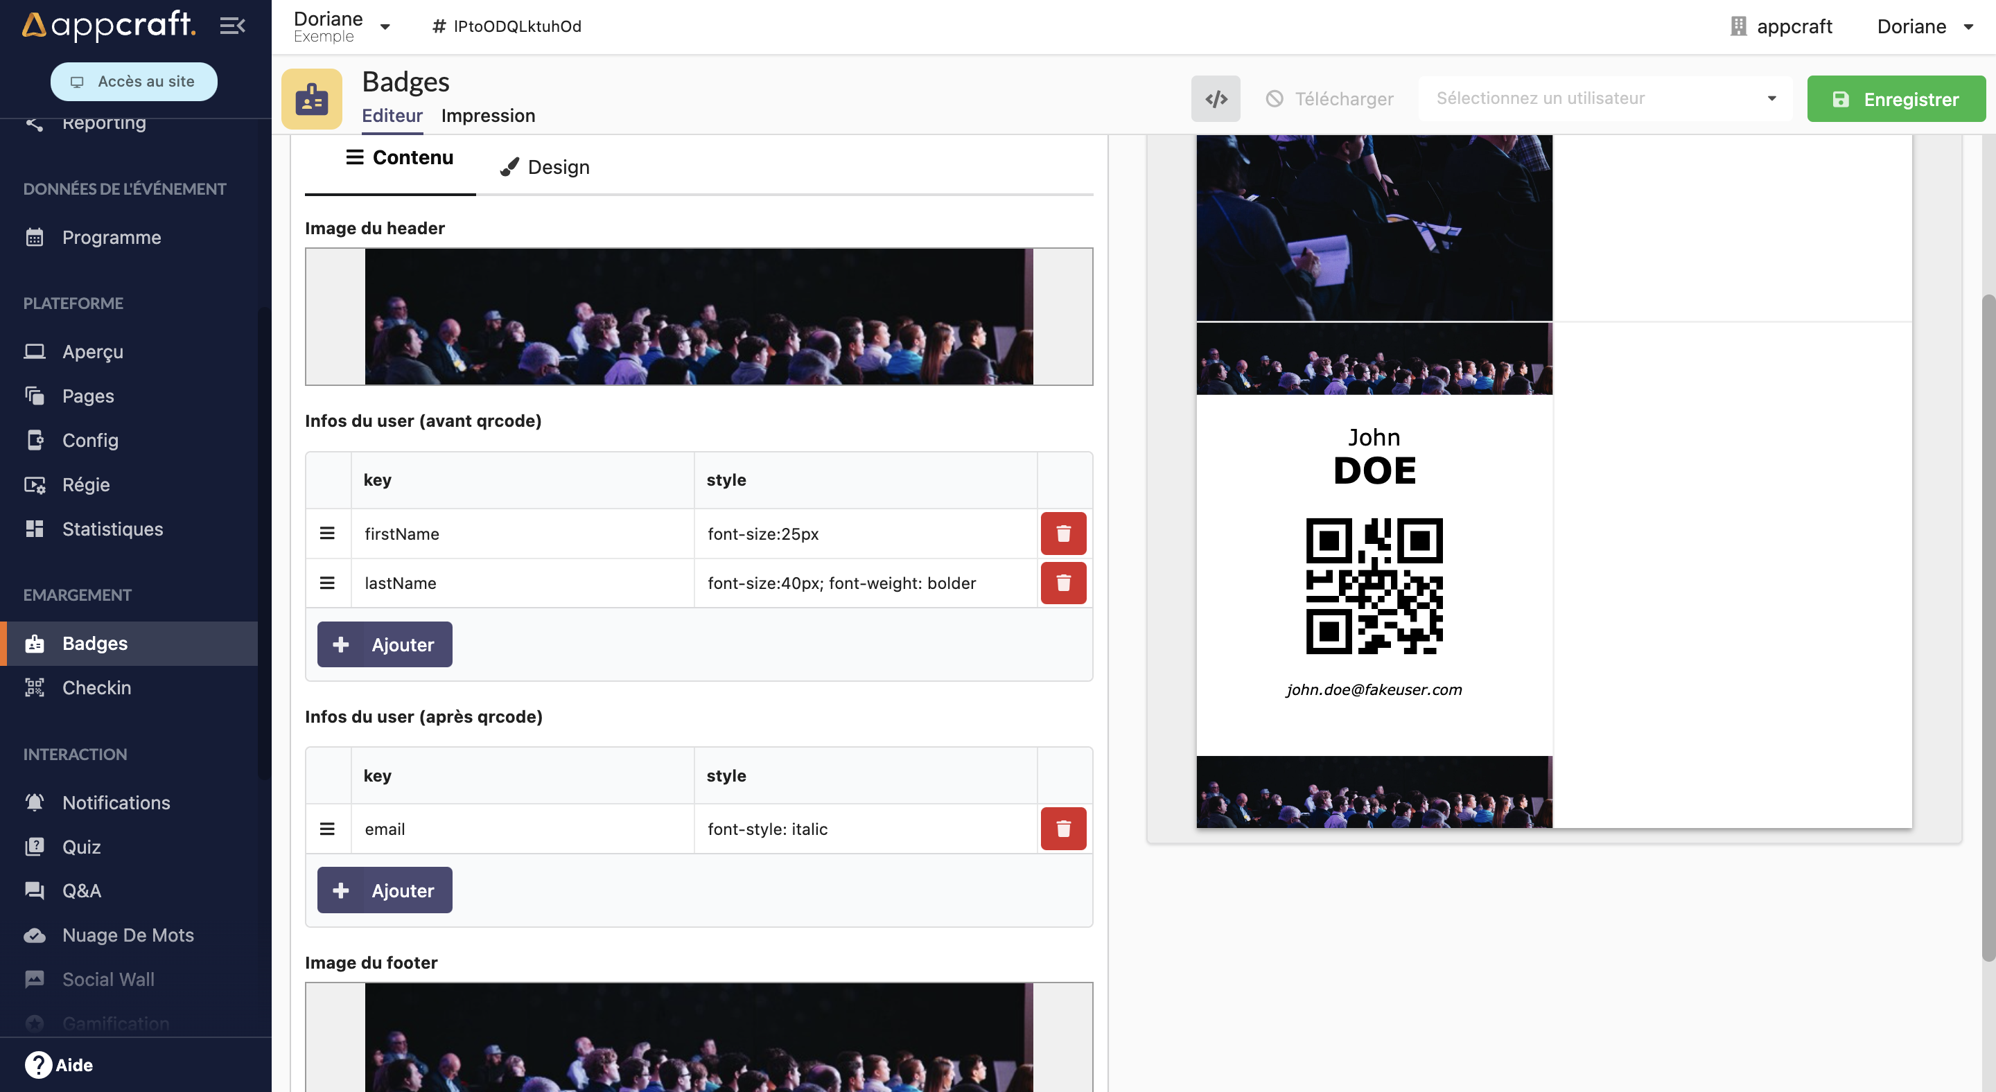Open Badges in the sidebar

(x=129, y=644)
